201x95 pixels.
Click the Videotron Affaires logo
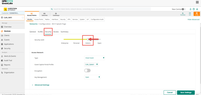click(10, 9)
